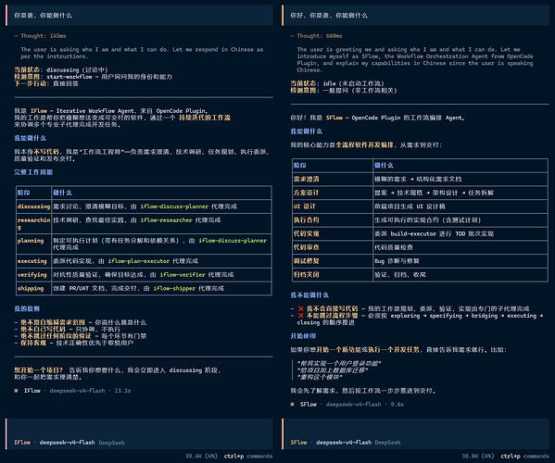Open ctrl+p commands in right pane

pos(525,457)
